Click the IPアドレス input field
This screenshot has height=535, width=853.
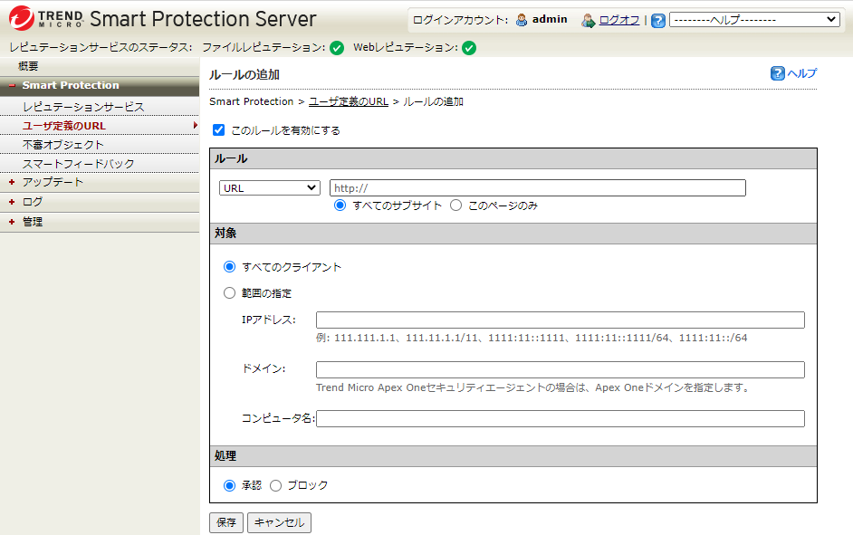click(560, 320)
